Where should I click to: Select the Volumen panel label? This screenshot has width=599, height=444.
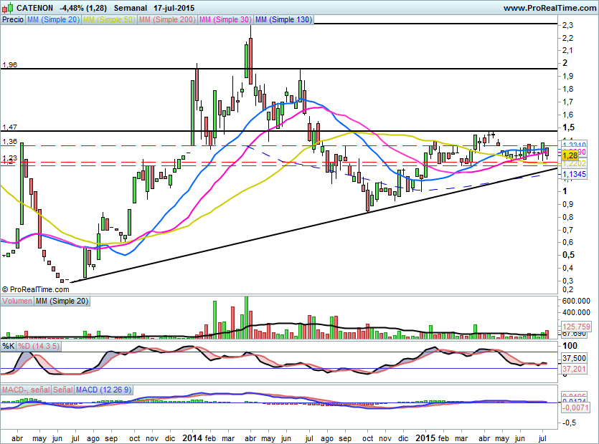coord(17,301)
